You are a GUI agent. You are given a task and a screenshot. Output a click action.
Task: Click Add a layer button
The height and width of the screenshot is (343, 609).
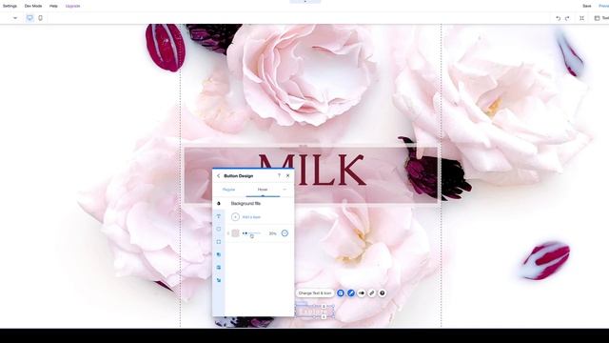(246, 217)
